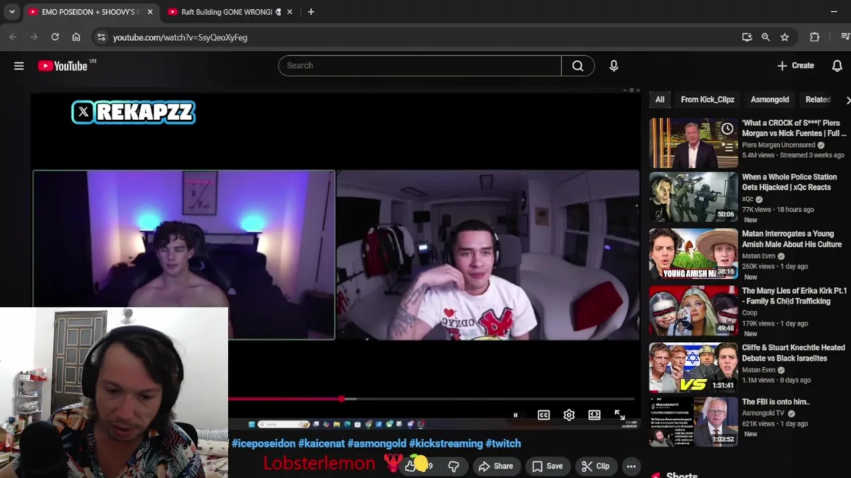Open Piers Morgan vs Nick Fuentes thumbnail
The image size is (851, 478).
pos(693,143)
